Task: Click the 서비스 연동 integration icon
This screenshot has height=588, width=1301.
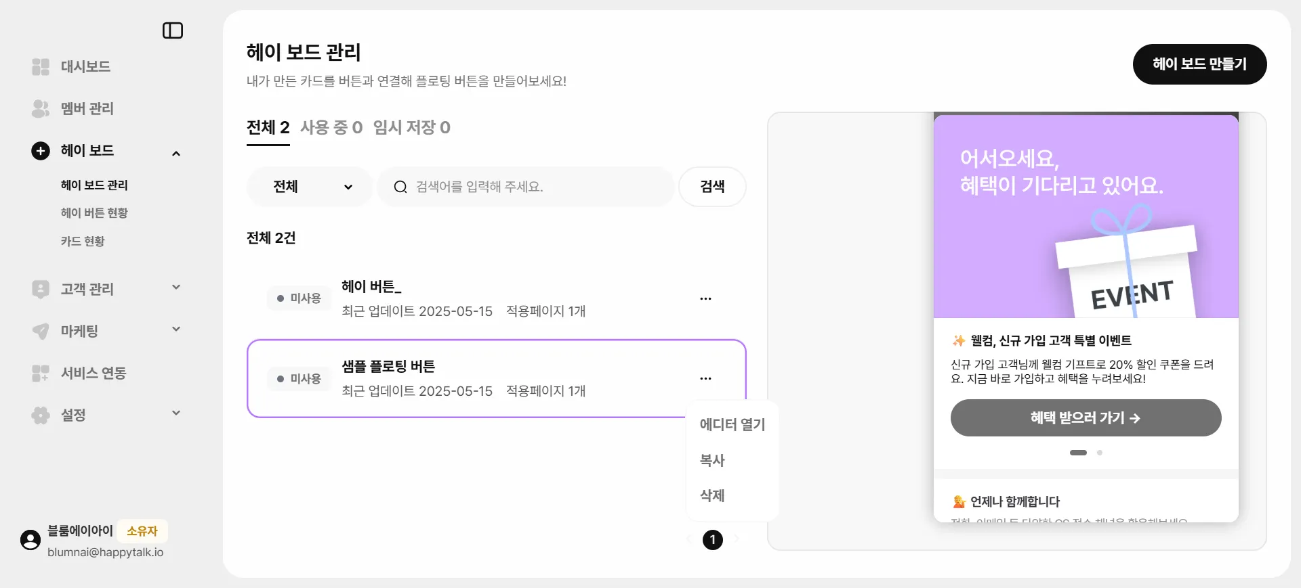Action: (x=41, y=373)
